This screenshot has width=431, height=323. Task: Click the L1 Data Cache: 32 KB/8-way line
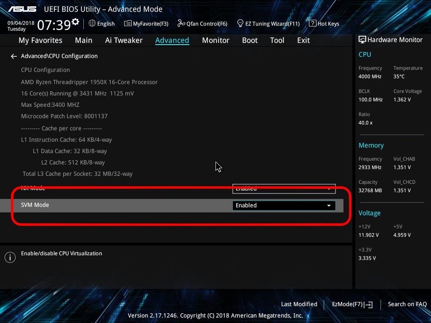[x=70, y=151]
